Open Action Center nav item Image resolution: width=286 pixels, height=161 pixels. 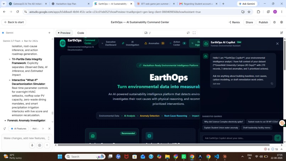pyautogui.click(x=178, y=43)
